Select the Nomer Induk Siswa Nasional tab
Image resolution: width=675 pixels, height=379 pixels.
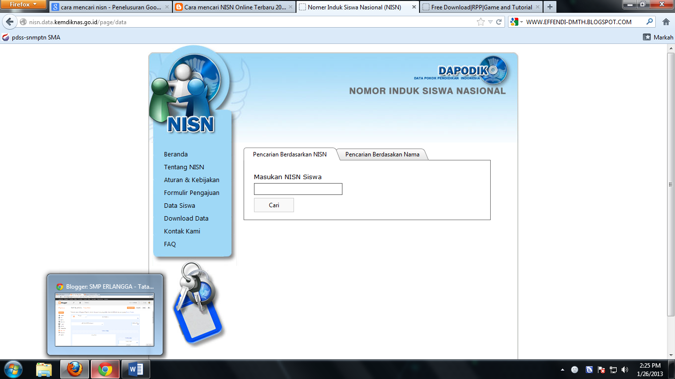[358, 7]
